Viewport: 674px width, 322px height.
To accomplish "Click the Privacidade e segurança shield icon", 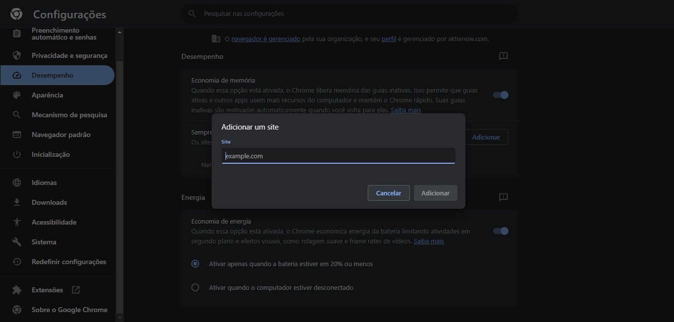I will [x=17, y=55].
